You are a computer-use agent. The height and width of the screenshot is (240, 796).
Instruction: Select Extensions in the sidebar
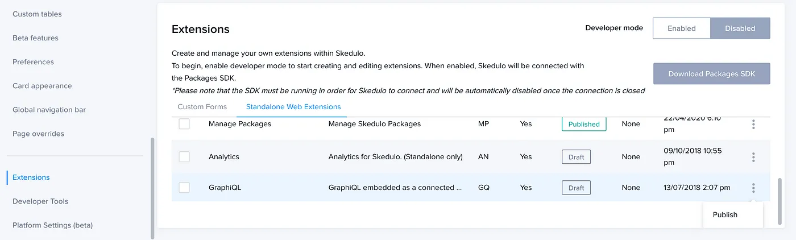tap(31, 177)
